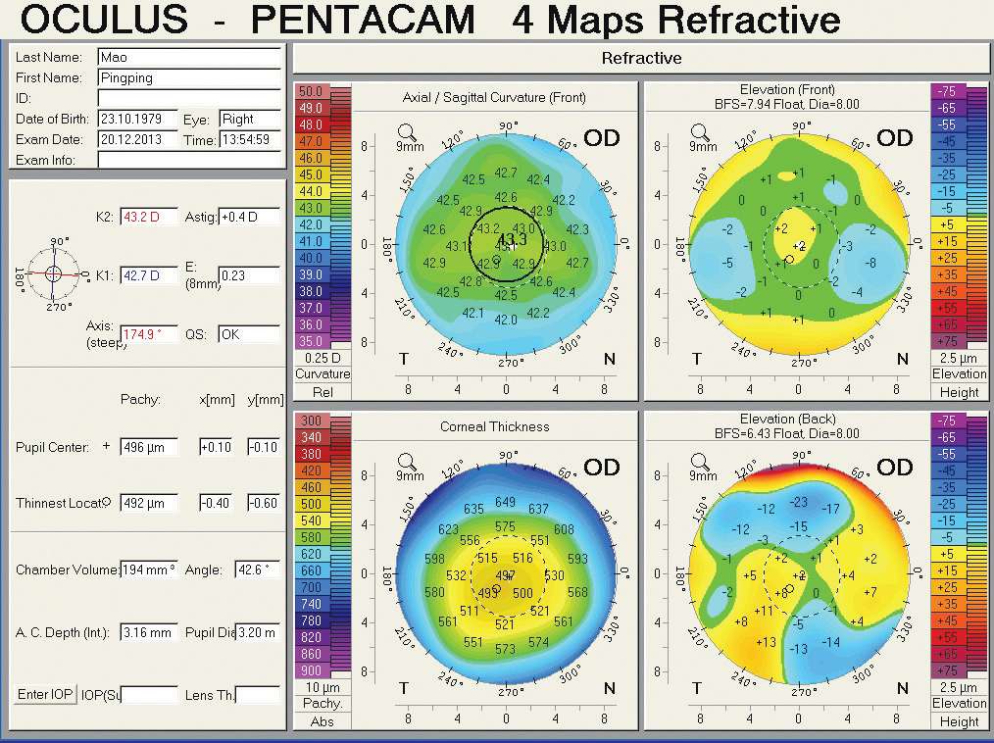Click the magnifier icon on Corneal Thickness map
The width and height of the screenshot is (994, 743).
pyautogui.click(x=405, y=461)
